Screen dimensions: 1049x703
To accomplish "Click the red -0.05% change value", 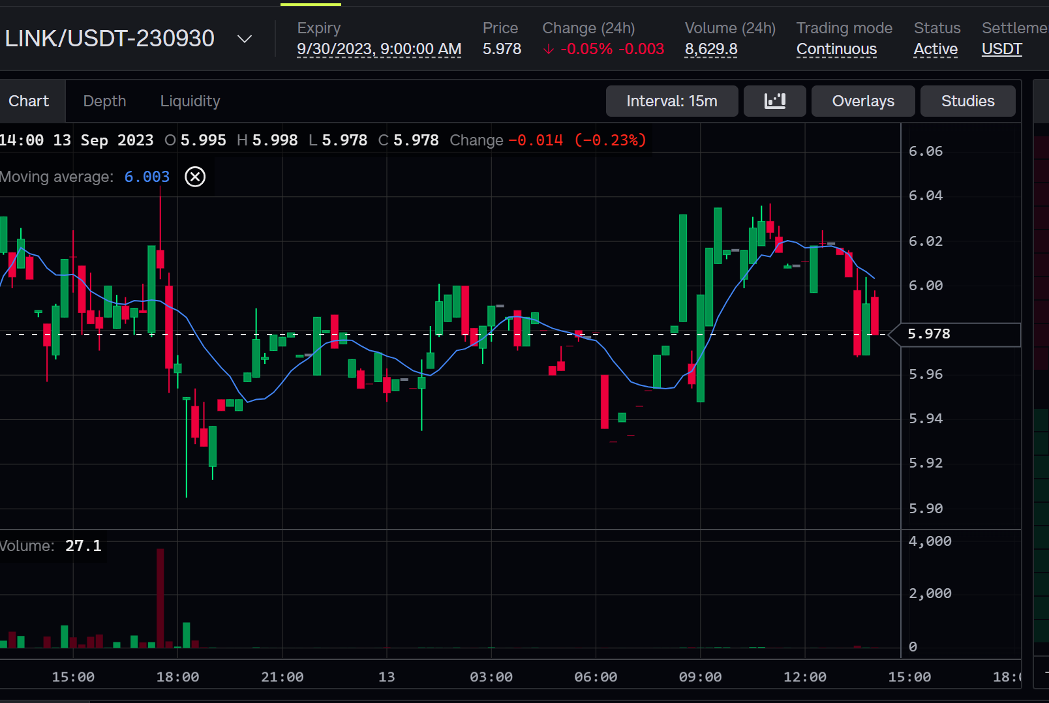I will click(586, 49).
